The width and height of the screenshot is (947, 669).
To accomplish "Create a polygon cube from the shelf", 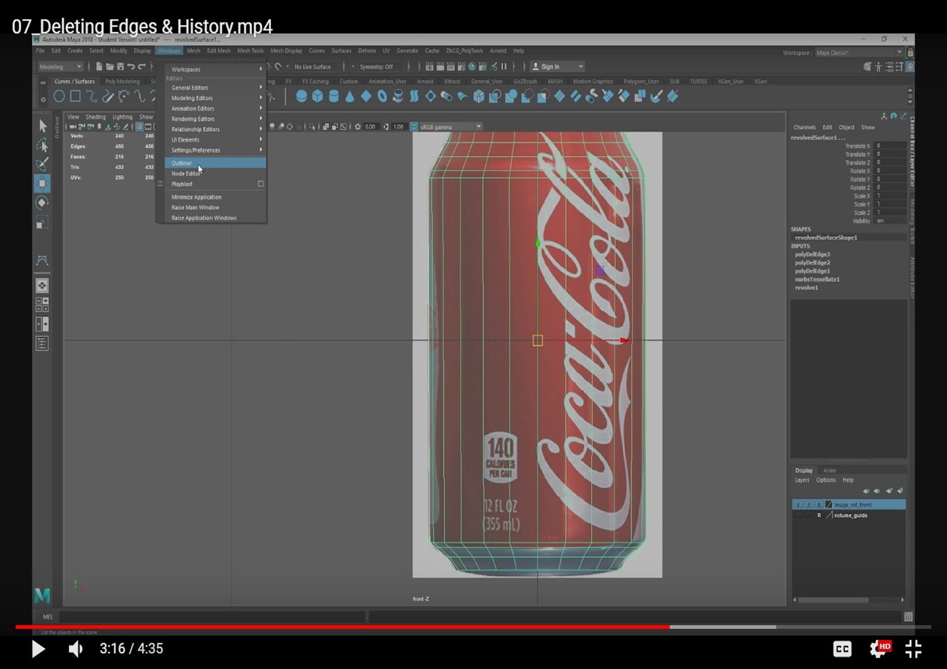I will pos(318,96).
